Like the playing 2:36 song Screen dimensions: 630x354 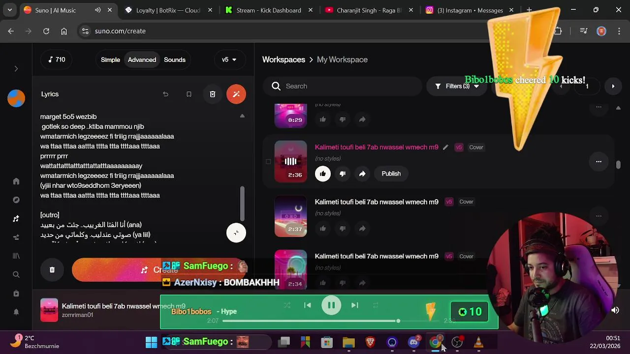coord(323,174)
